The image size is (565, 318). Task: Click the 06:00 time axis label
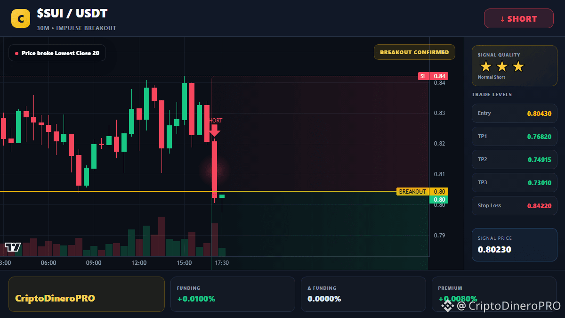point(48,263)
